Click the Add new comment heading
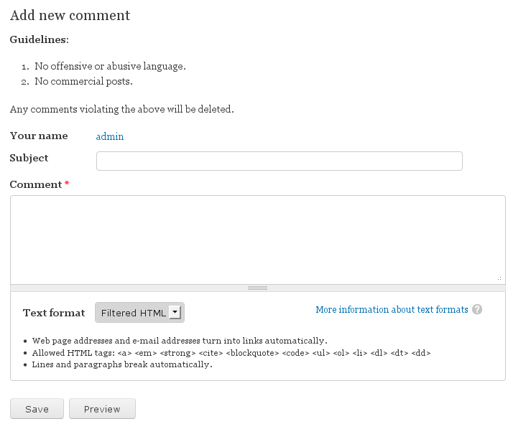This screenshot has height=434, width=531. (70, 15)
